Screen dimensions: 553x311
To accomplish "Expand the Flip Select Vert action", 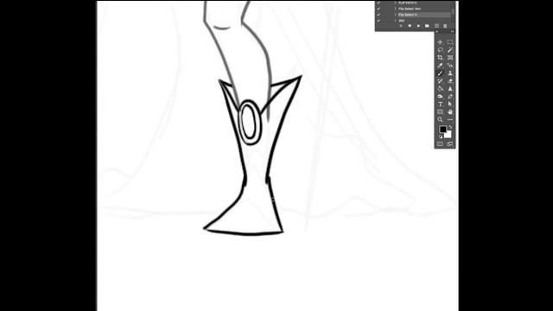I will [x=395, y=9].
